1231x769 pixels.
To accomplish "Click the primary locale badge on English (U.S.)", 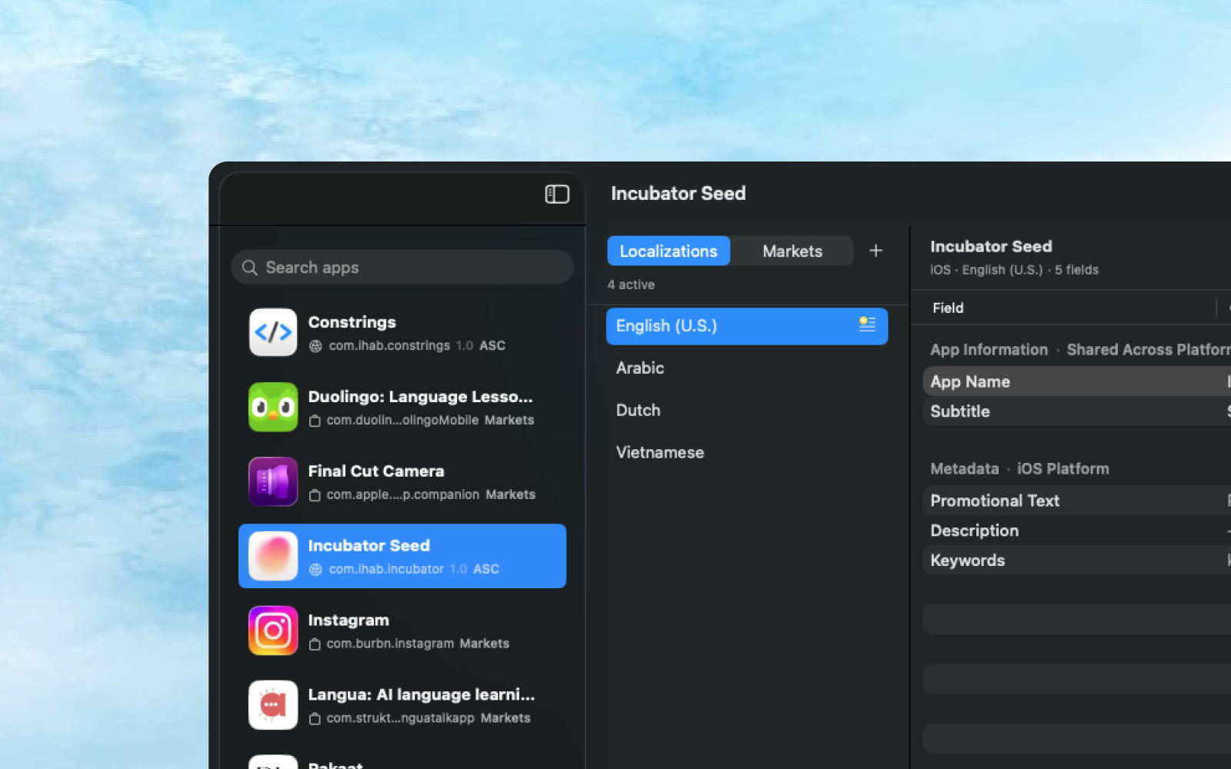I will coord(867,325).
